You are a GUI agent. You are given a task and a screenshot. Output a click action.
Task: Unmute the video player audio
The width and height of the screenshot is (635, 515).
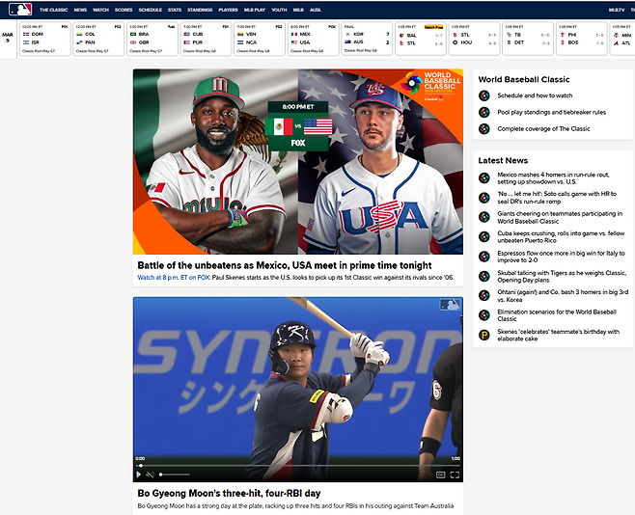(151, 474)
